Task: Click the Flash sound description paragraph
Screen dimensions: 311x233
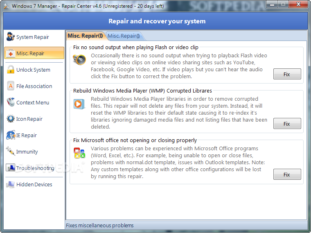Action: 179,66
